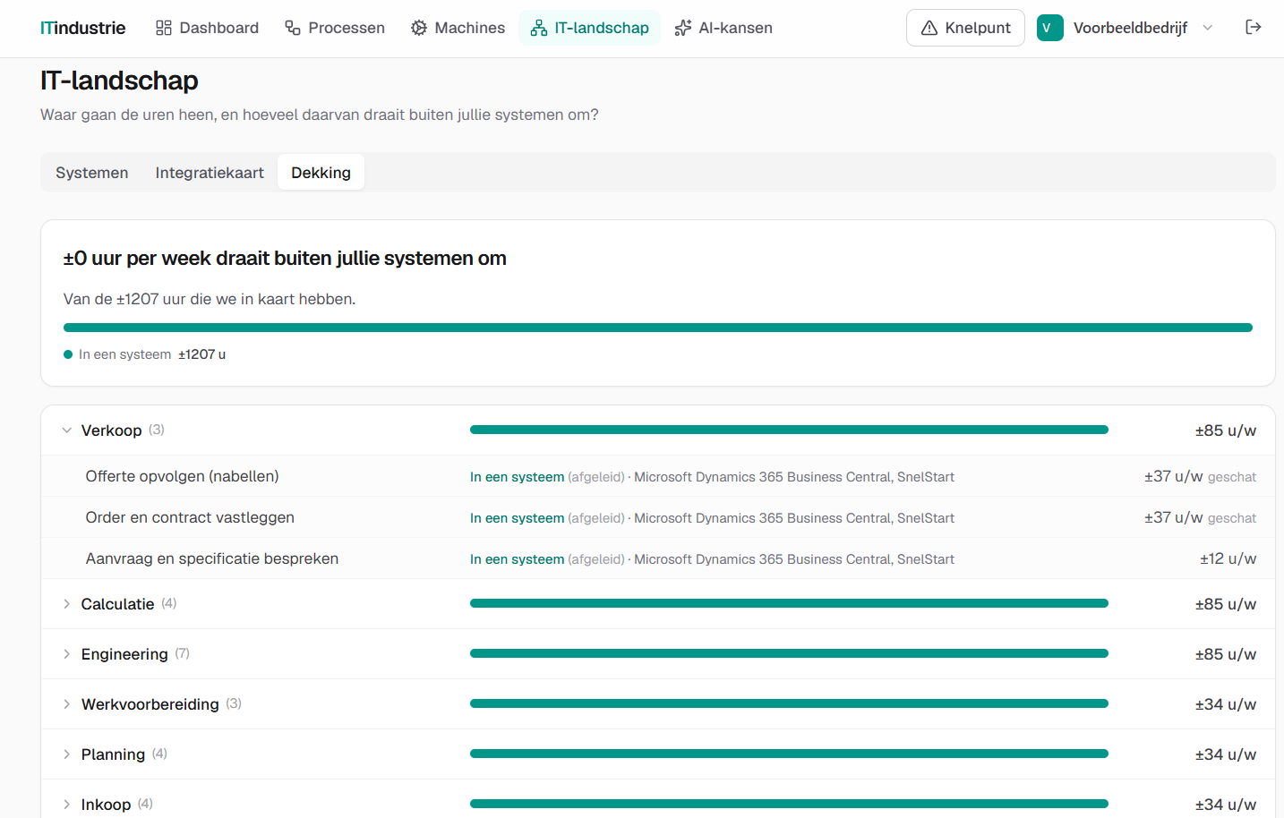Click the Werkvoorbereiding '±34 u/w' total
Screen dimensions: 1284x818
(1225, 704)
